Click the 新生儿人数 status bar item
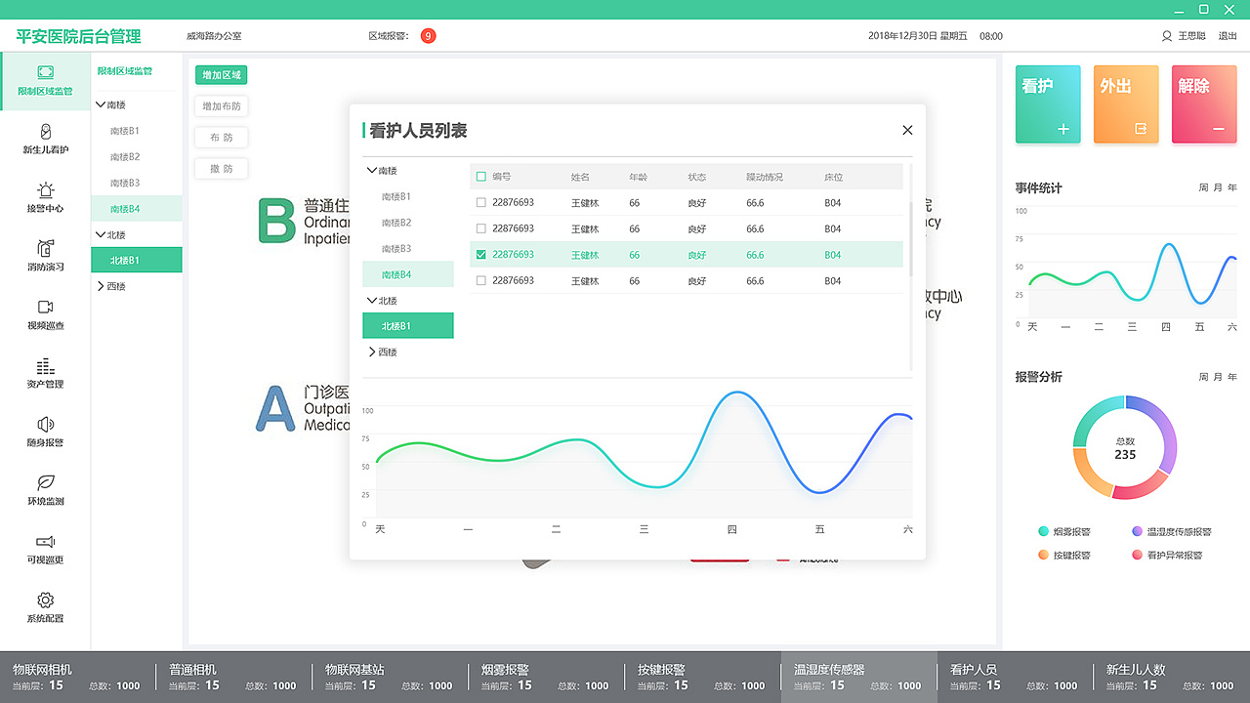 1172,677
